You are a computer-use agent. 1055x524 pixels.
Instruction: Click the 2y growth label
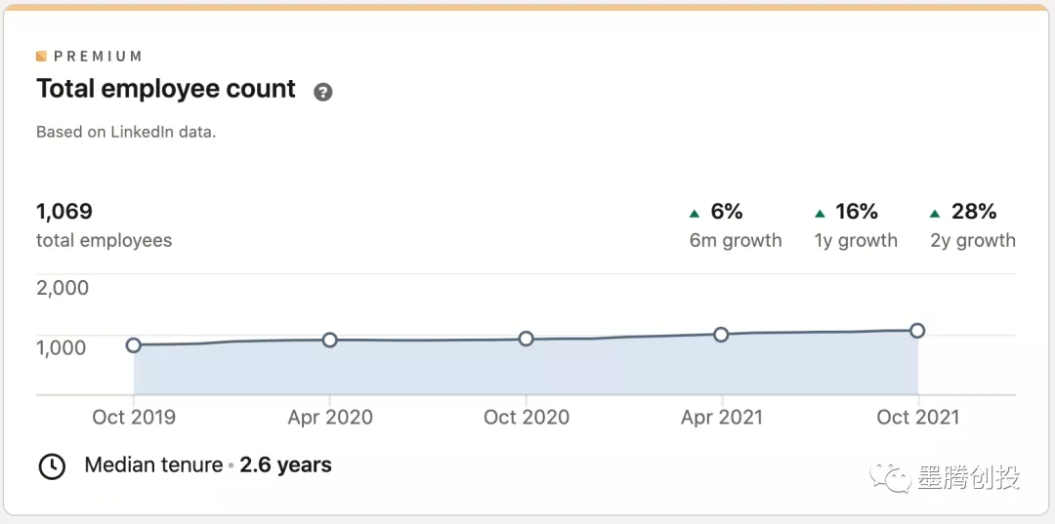[973, 240]
